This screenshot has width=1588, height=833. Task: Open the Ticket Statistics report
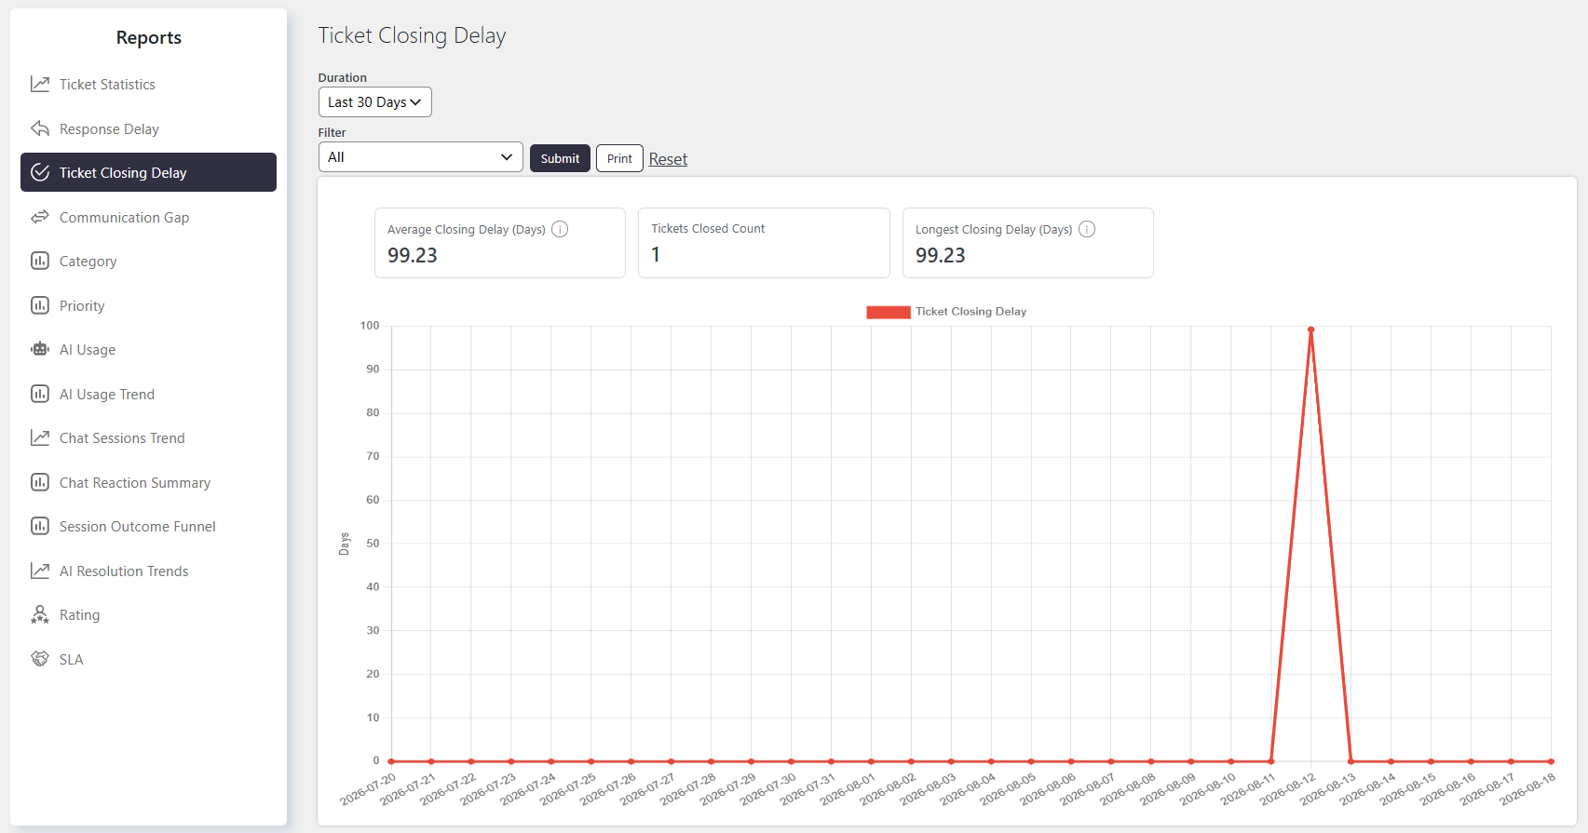pyautogui.click(x=148, y=85)
